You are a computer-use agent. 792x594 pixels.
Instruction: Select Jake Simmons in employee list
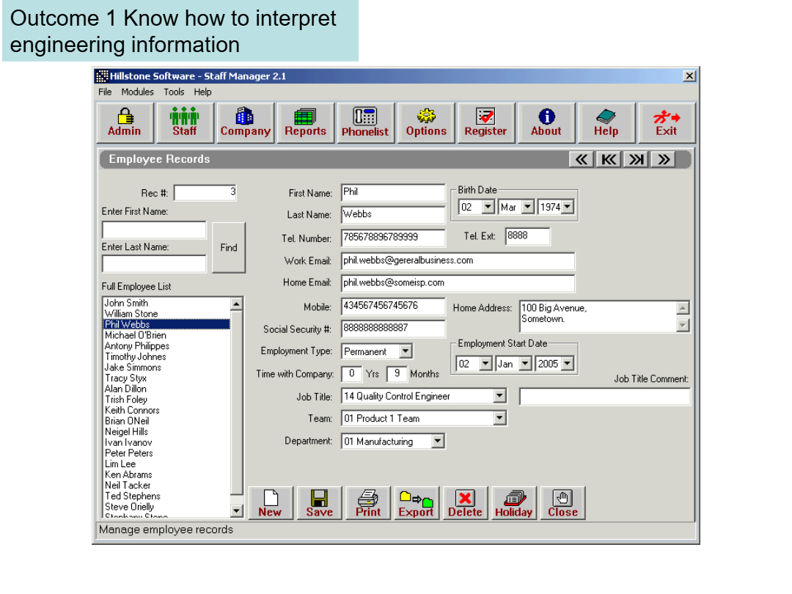(166, 367)
